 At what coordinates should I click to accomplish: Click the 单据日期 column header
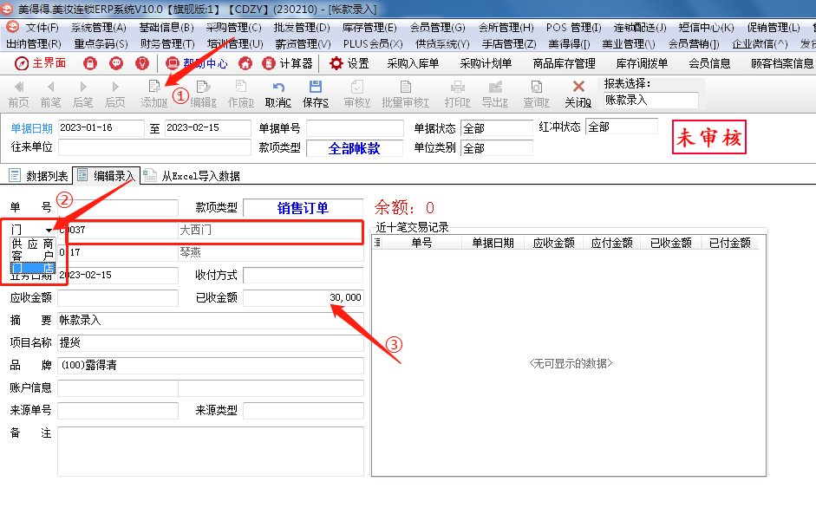point(493,243)
